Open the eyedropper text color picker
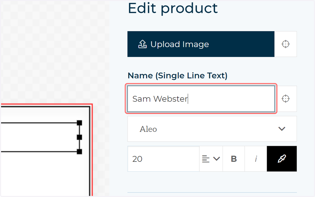This screenshot has height=197, width=315. click(x=282, y=159)
